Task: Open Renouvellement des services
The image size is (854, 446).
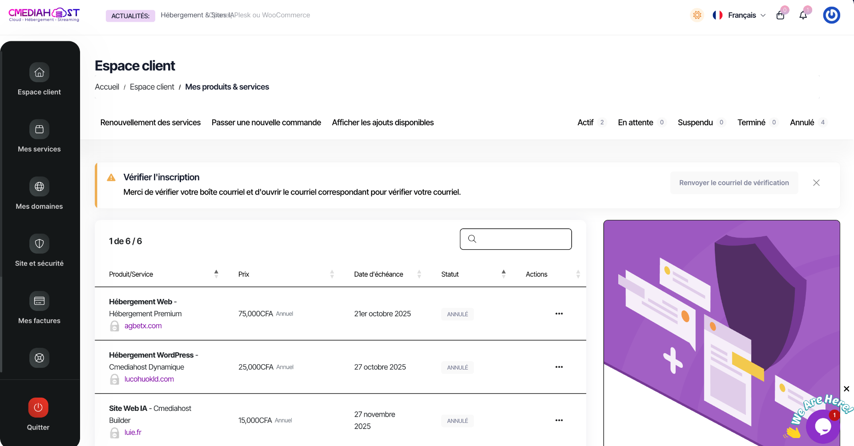Action: pyautogui.click(x=150, y=122)
